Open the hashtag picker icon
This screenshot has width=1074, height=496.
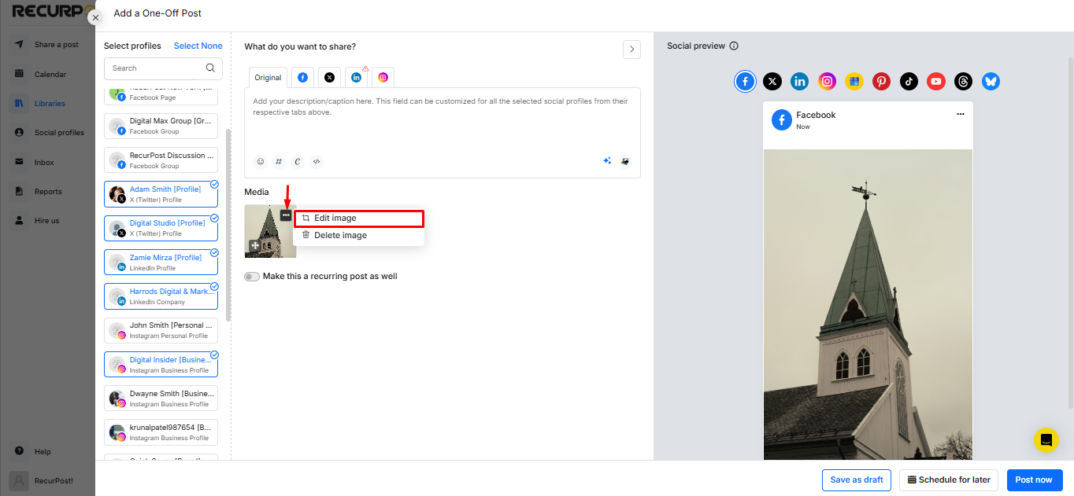pyautogui.click(x=279, y=161)
